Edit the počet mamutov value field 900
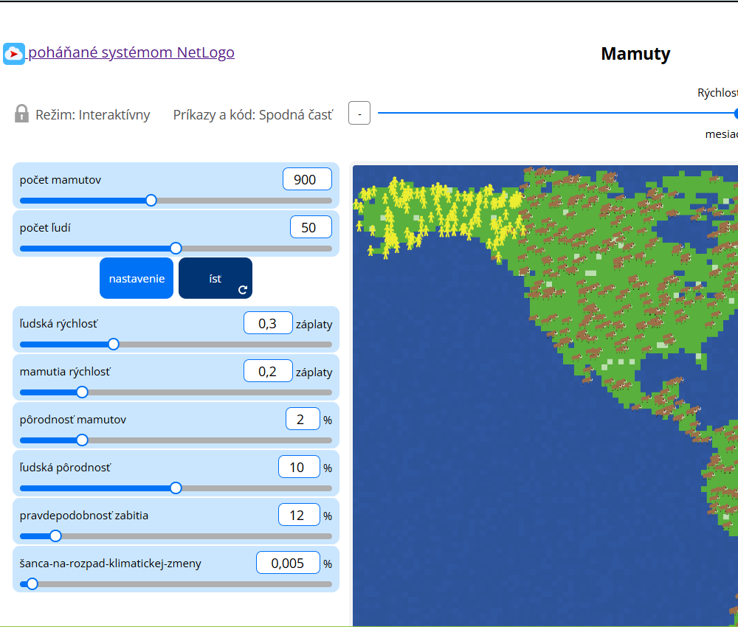 coord(307,179)
